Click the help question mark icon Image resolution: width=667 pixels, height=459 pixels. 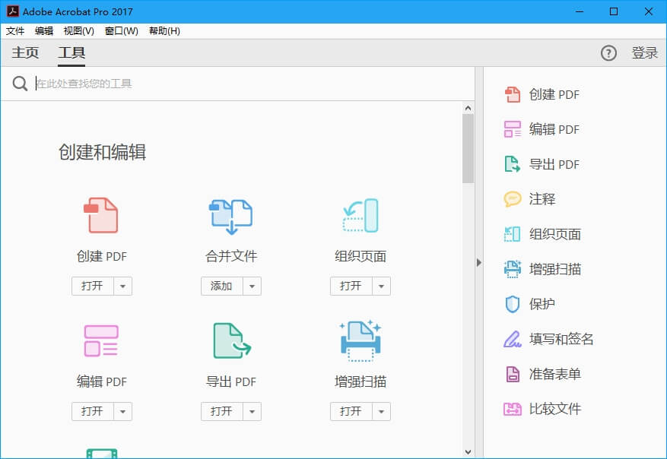608,53
